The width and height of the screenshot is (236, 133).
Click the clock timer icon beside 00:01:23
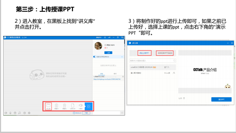(x=74, y=113)
